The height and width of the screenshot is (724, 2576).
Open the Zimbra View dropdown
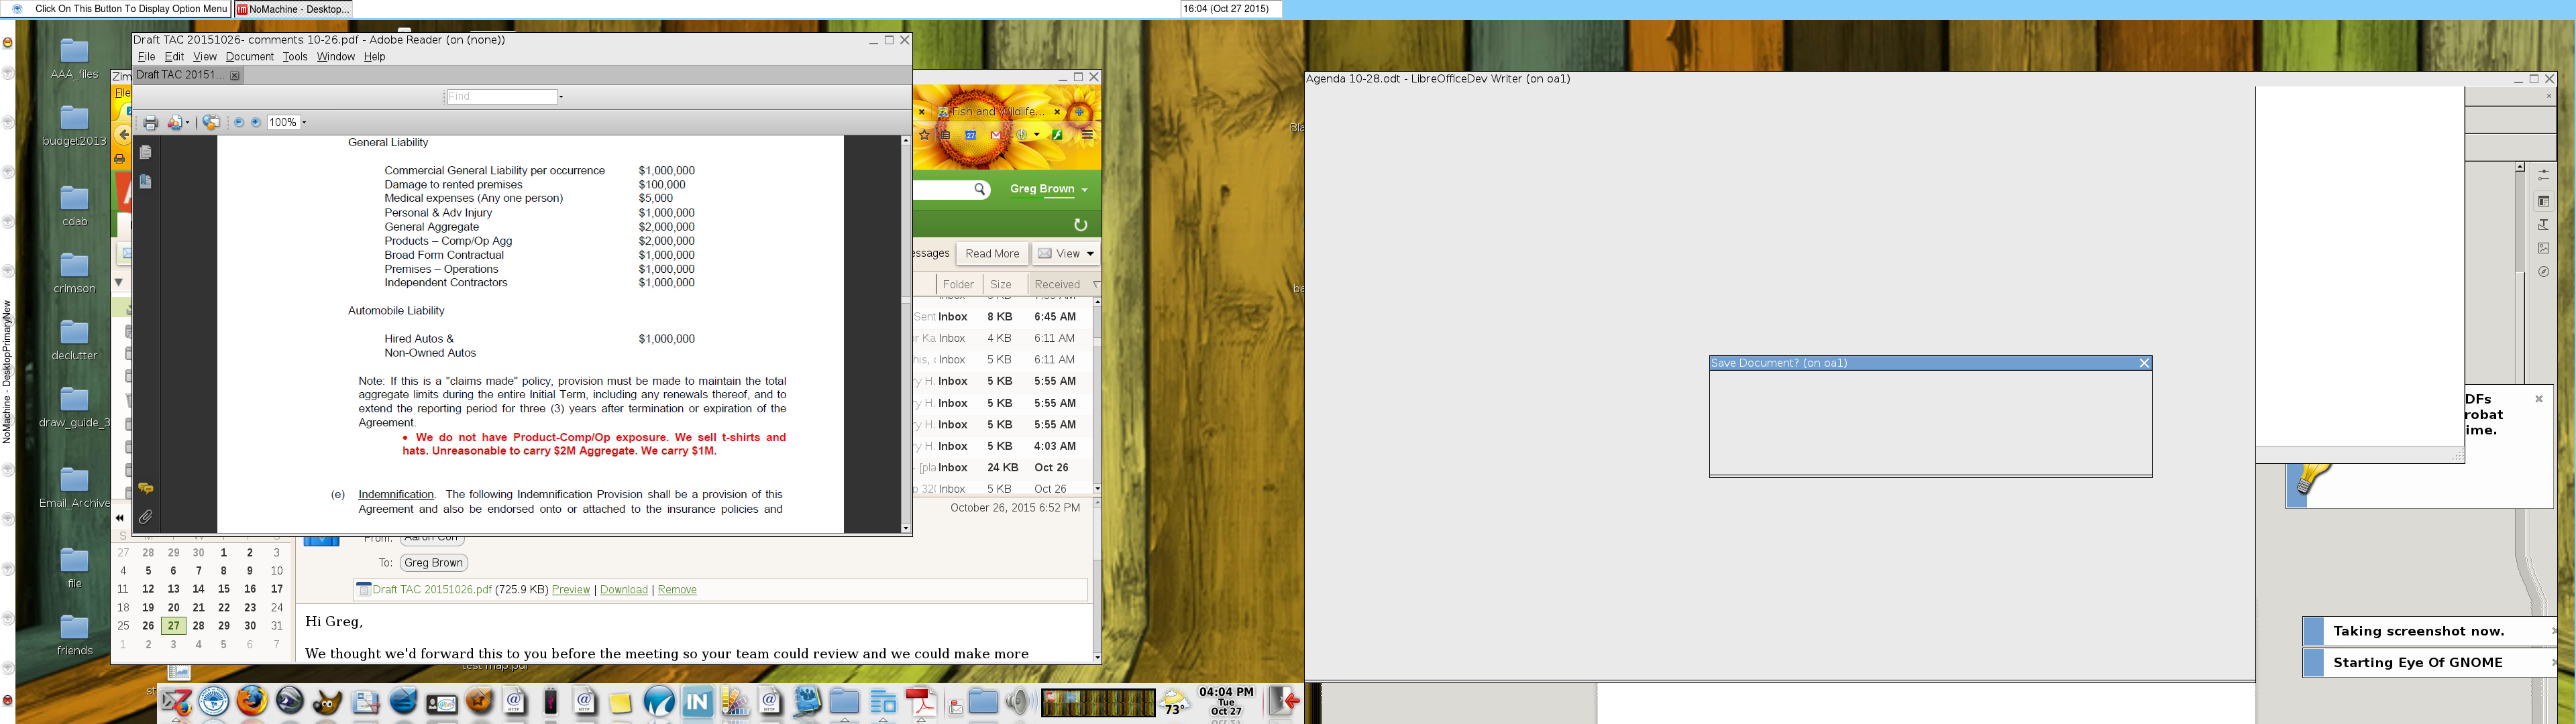coord(1066,254)
